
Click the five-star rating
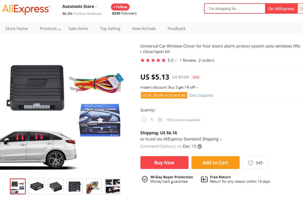(x=153, y=60)
